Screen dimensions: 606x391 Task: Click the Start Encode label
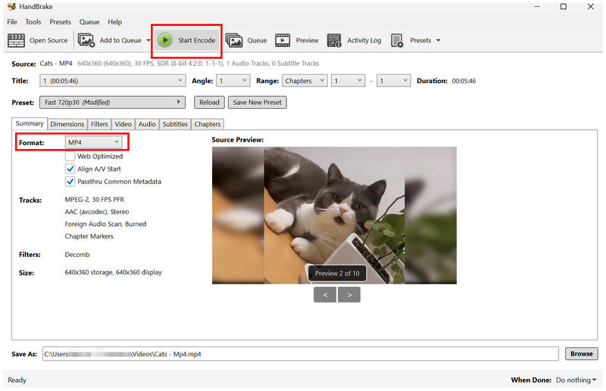pos(196,40)
